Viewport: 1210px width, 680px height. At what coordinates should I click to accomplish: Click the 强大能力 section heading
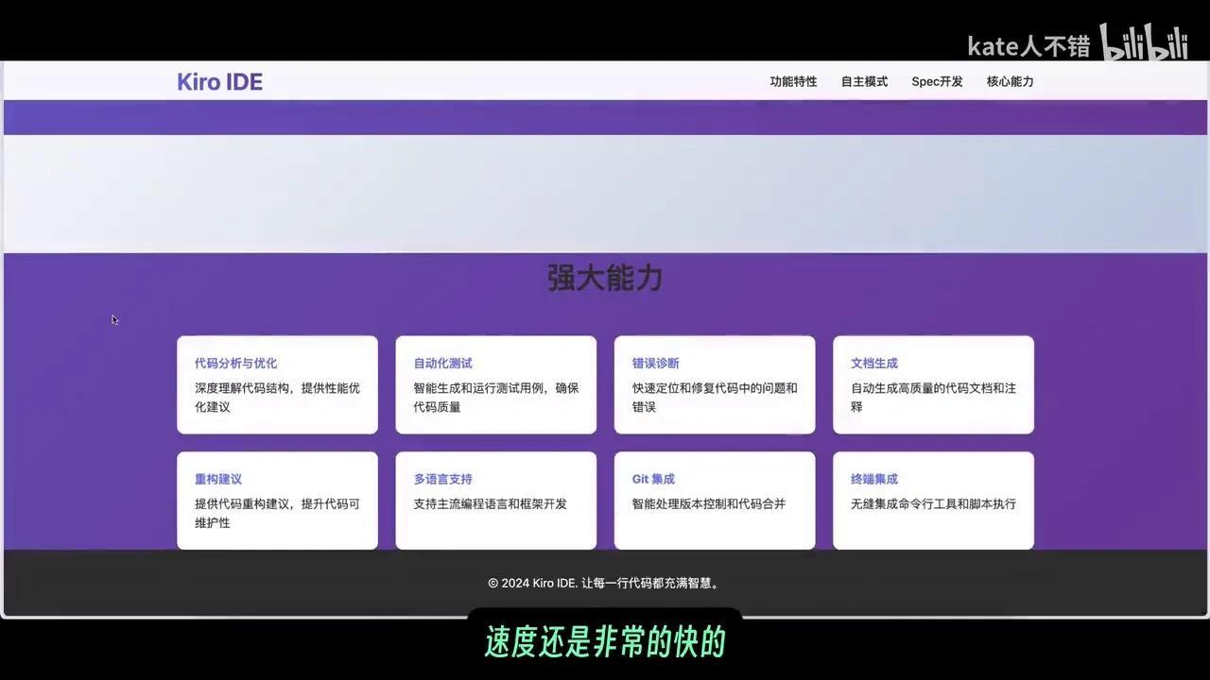coord(604,278)
